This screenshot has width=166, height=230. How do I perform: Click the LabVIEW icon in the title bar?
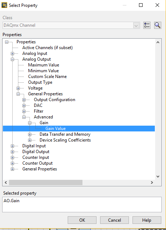pos(4,5)
